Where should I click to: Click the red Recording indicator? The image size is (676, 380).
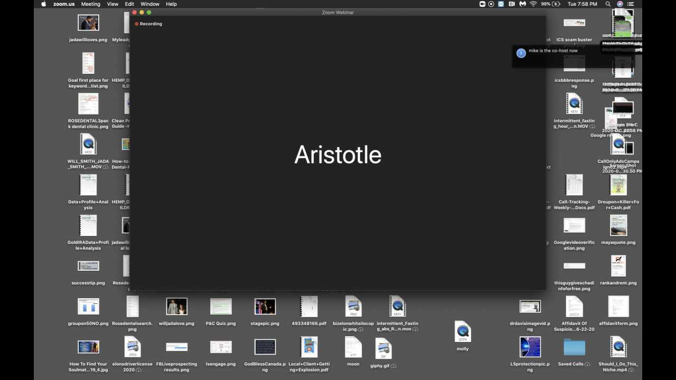(148, 24)
